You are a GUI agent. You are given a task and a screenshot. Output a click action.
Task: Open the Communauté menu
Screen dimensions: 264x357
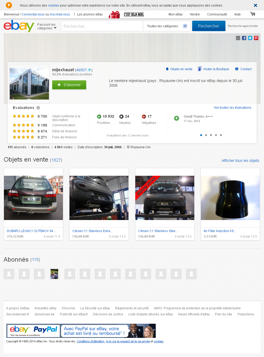[217, 14]
